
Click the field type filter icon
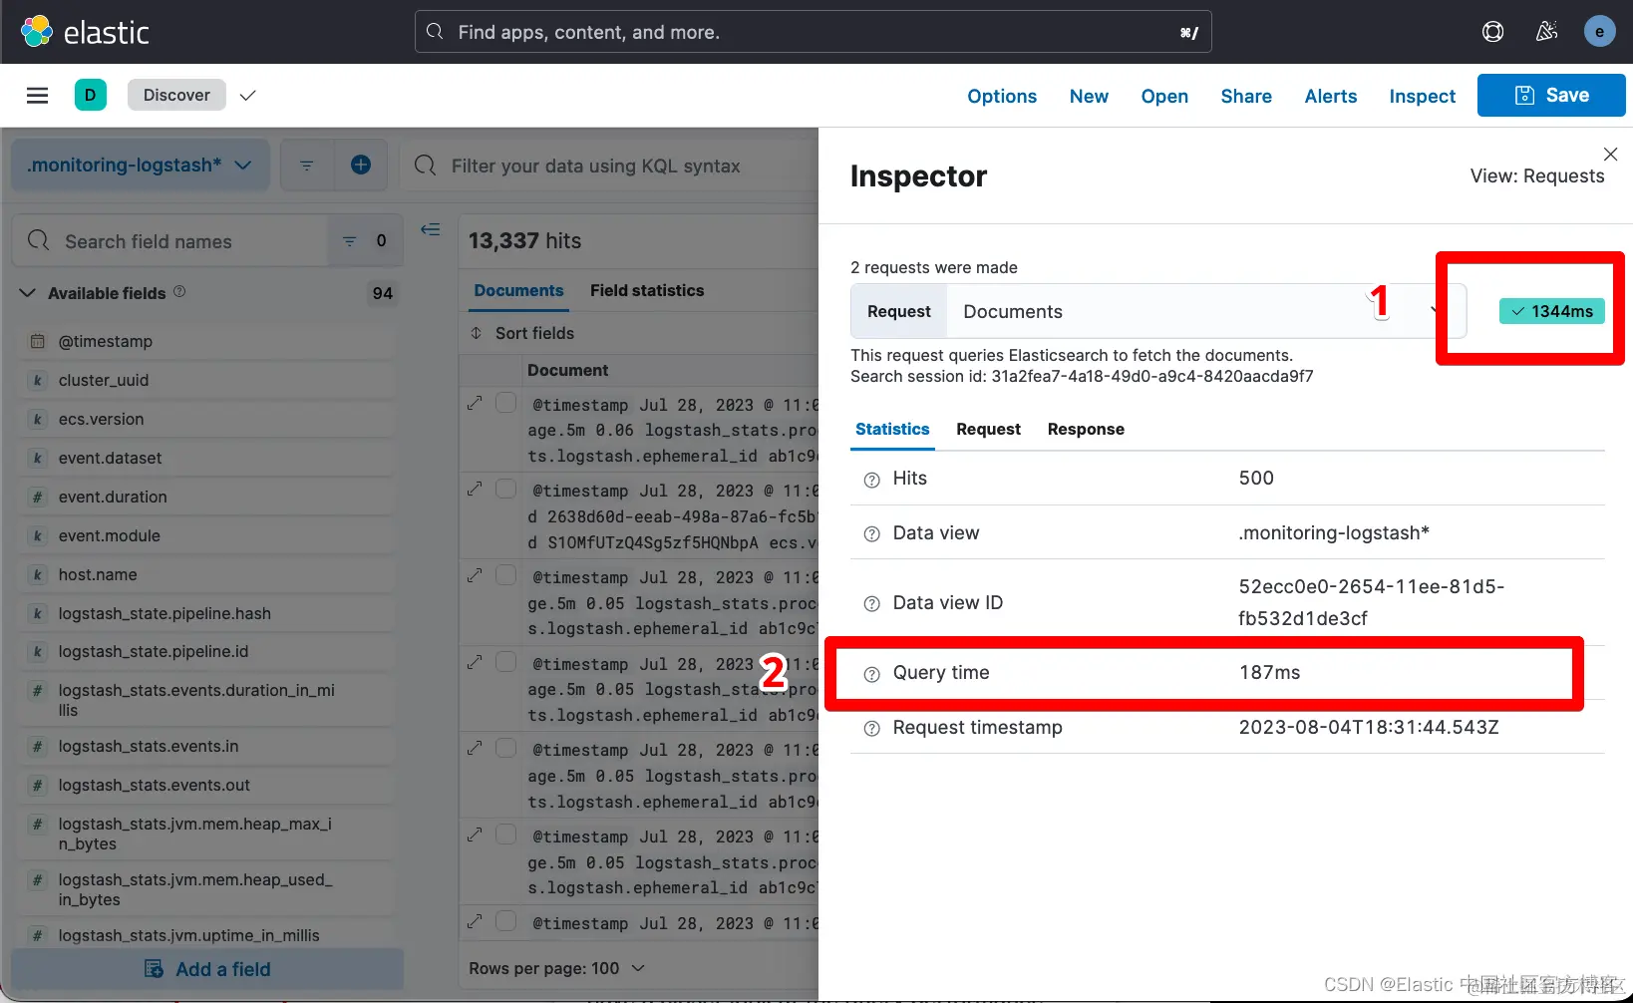pos(350,241)
